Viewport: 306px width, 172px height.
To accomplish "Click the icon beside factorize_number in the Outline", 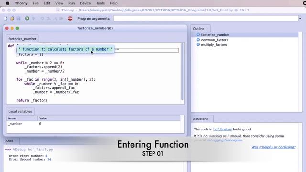I will coord(198,35).
